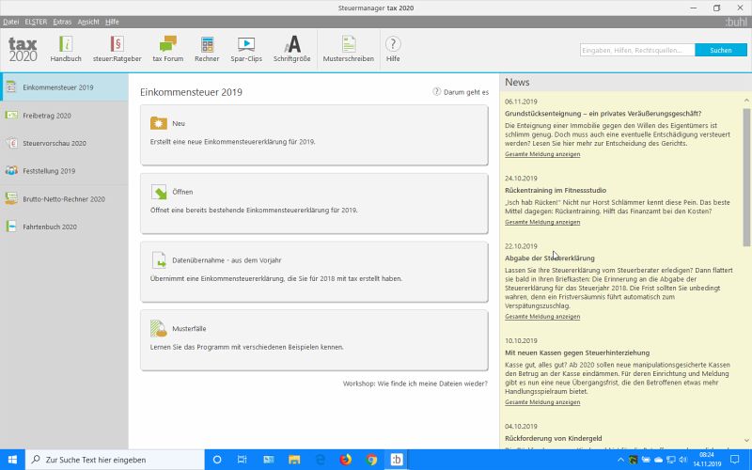The height and width of the screenshot is (470, 752).
Task: Select Freibetrag 2020 in sidebar
Action: click(x=47, y=116)
